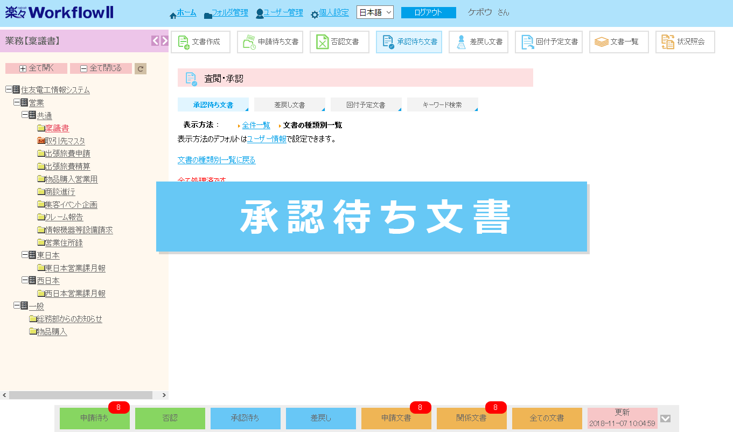Open the 日本語 language dropdown
The image size is (733, 432).
(375, 12)
